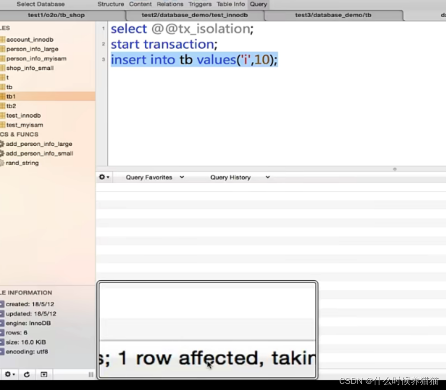Select table test_myisam

[x=24, y=125]
